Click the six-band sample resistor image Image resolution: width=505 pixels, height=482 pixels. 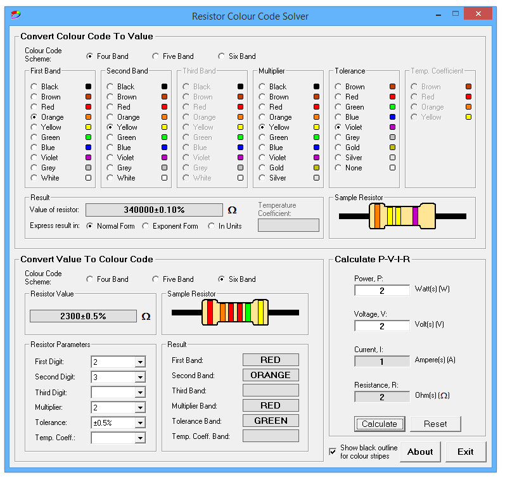235,312
